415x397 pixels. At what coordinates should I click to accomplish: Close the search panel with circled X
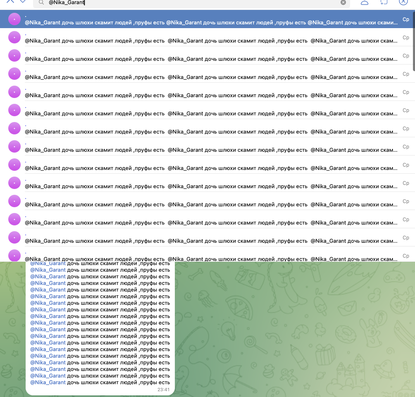pos(403,2)
